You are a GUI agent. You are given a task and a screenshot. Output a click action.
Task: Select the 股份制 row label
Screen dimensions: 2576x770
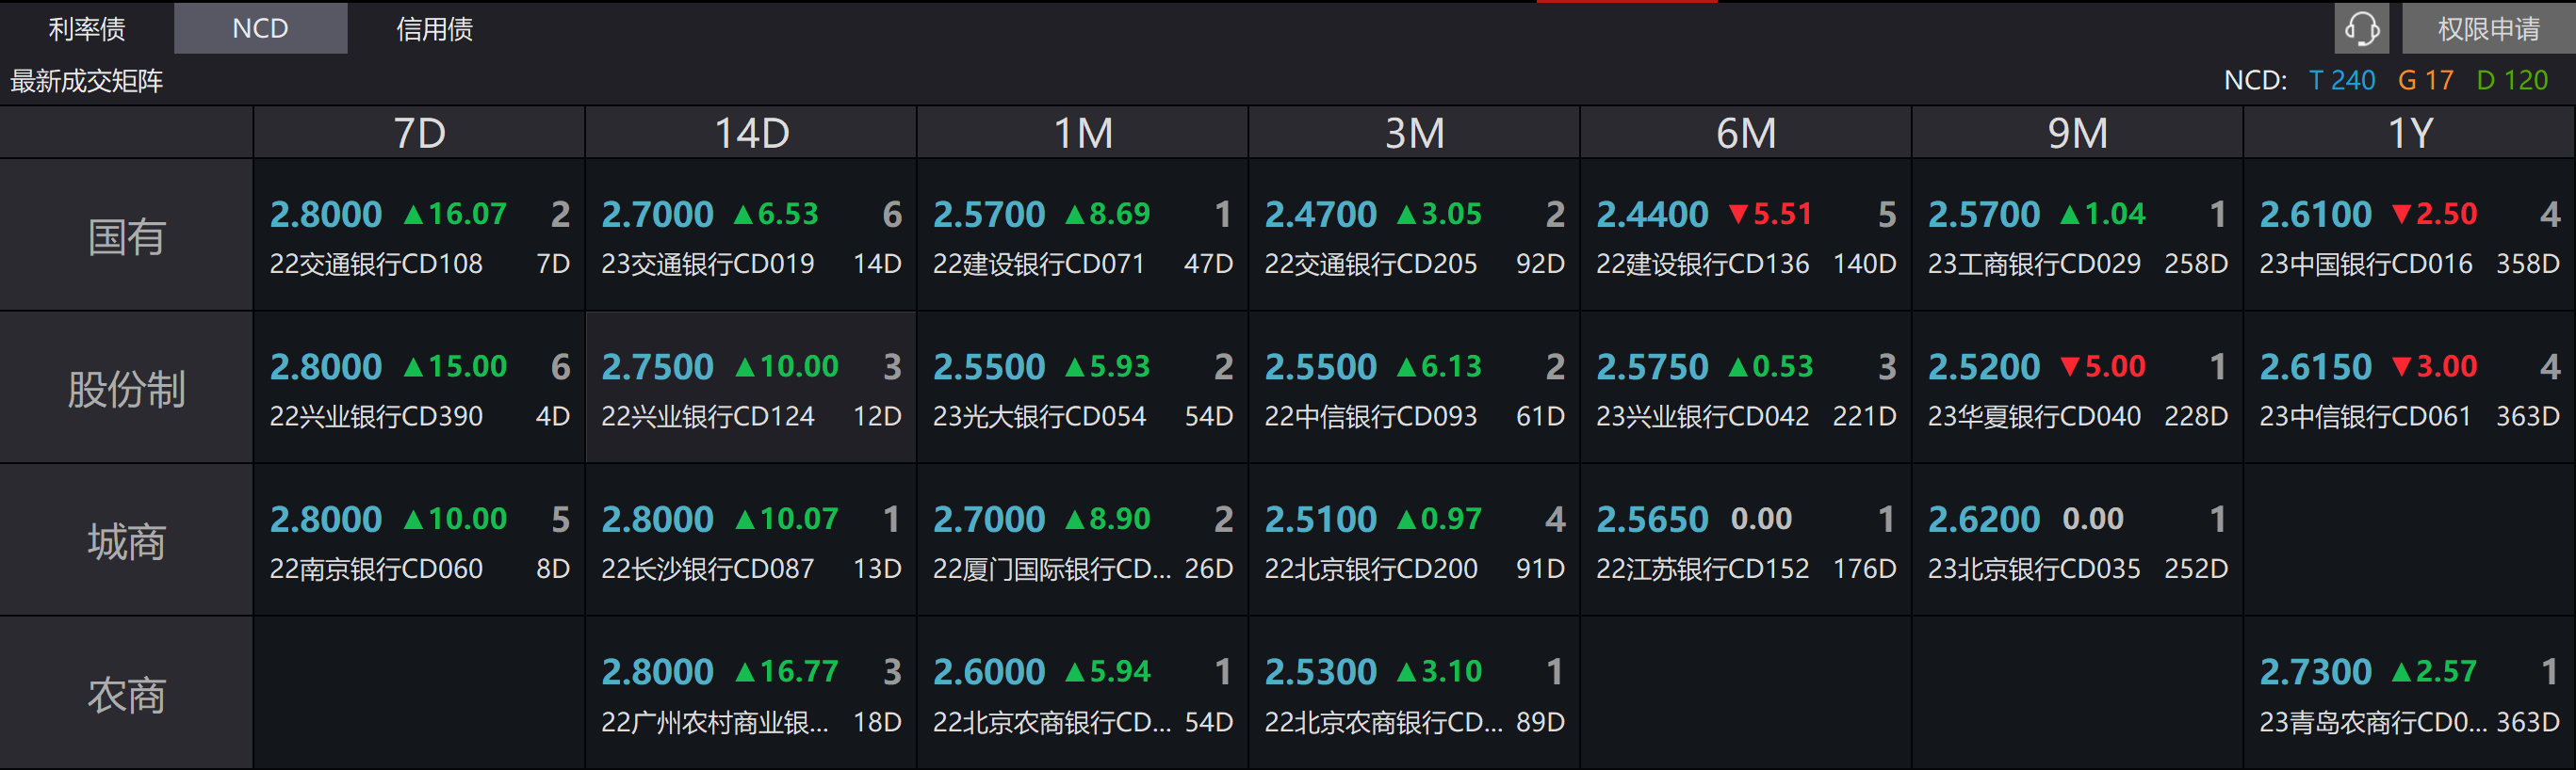point(126,388)
